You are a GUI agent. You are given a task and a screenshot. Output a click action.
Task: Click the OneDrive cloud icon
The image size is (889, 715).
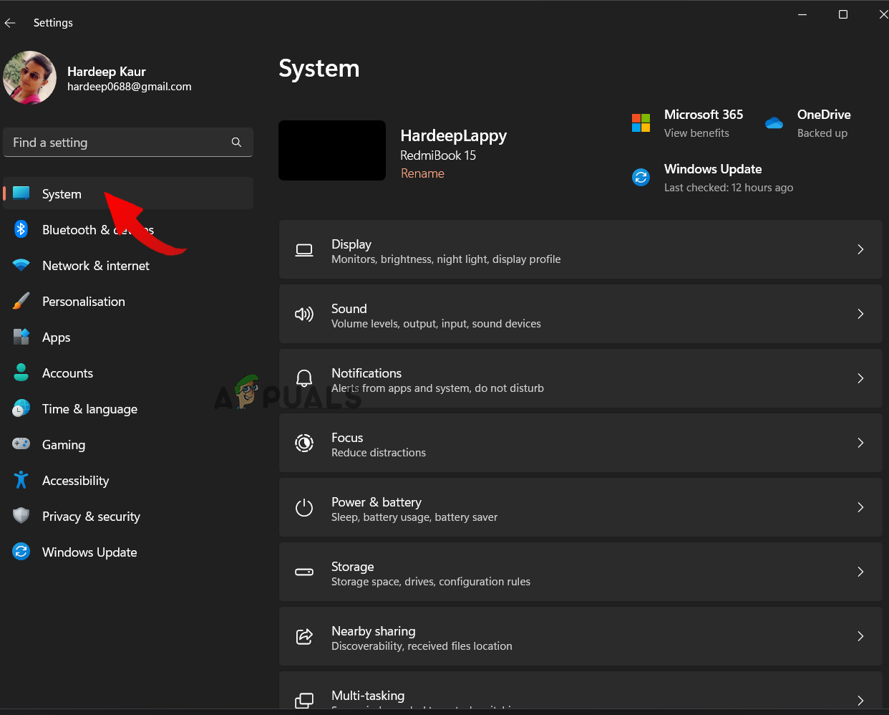(774, 123)
